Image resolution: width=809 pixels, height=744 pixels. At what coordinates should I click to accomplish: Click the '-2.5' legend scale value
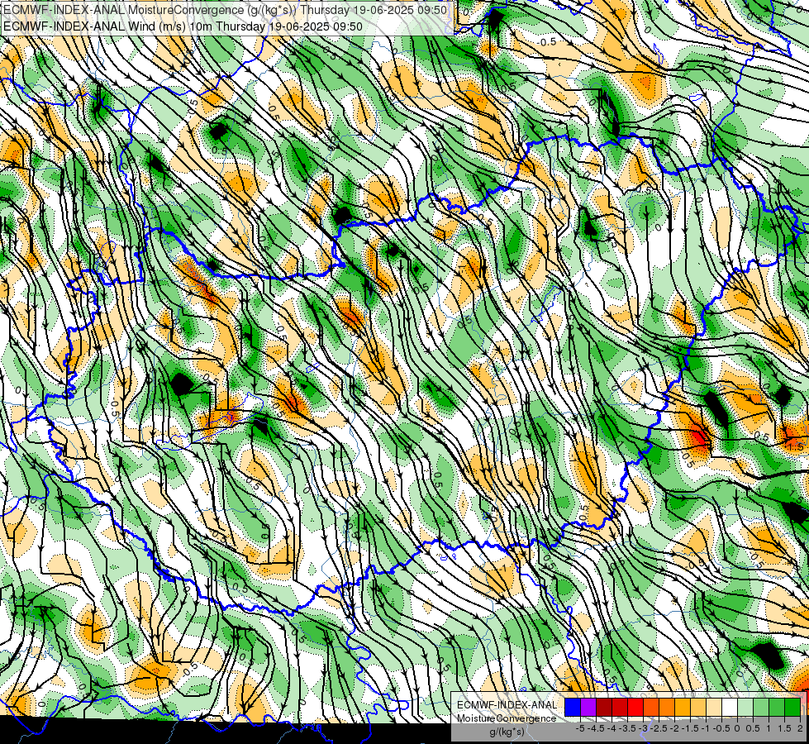(659, 728)
